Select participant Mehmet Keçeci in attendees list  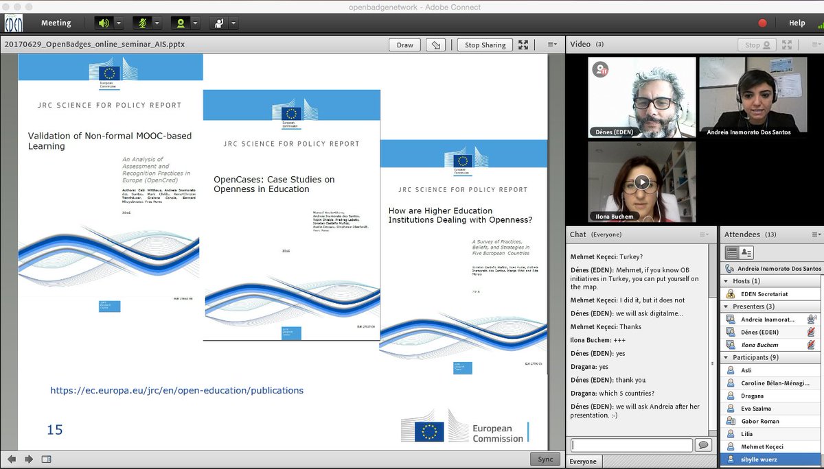(770, 446)
